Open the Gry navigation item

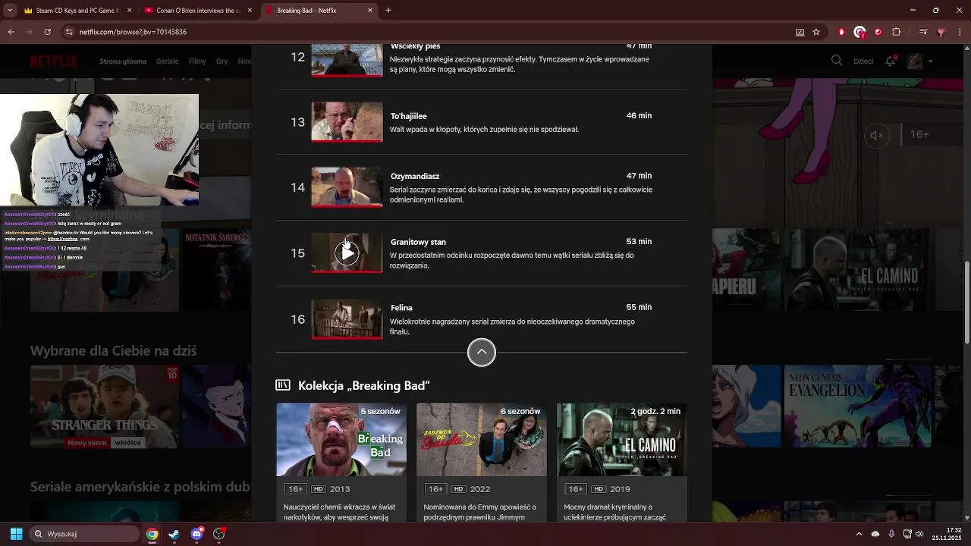tap(222, 61)
